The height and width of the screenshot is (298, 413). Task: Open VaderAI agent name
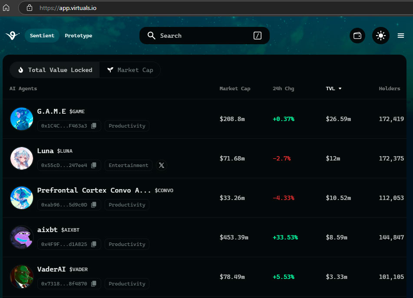tap(51, 269)
